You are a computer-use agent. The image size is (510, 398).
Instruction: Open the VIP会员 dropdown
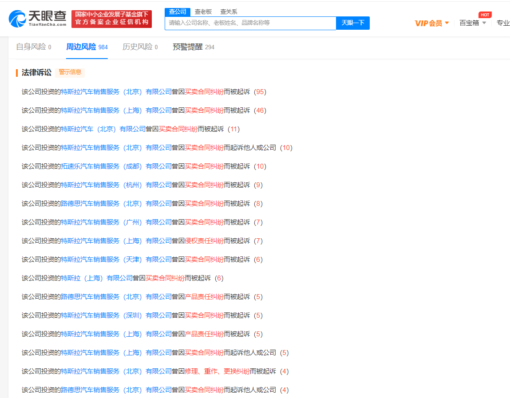(x=431, y=23)
